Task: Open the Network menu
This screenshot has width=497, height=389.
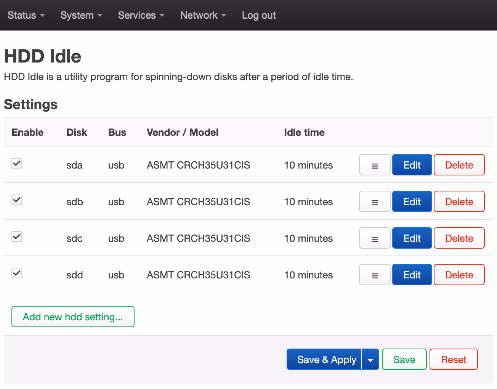Action: [x=203, y=15]
